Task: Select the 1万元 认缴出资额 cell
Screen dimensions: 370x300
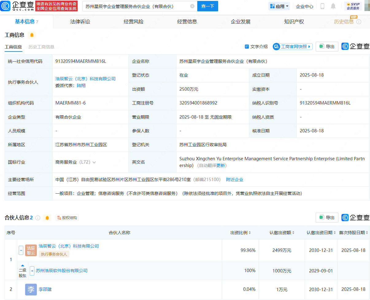Action: pyautogui.click(x=282, y=289)
